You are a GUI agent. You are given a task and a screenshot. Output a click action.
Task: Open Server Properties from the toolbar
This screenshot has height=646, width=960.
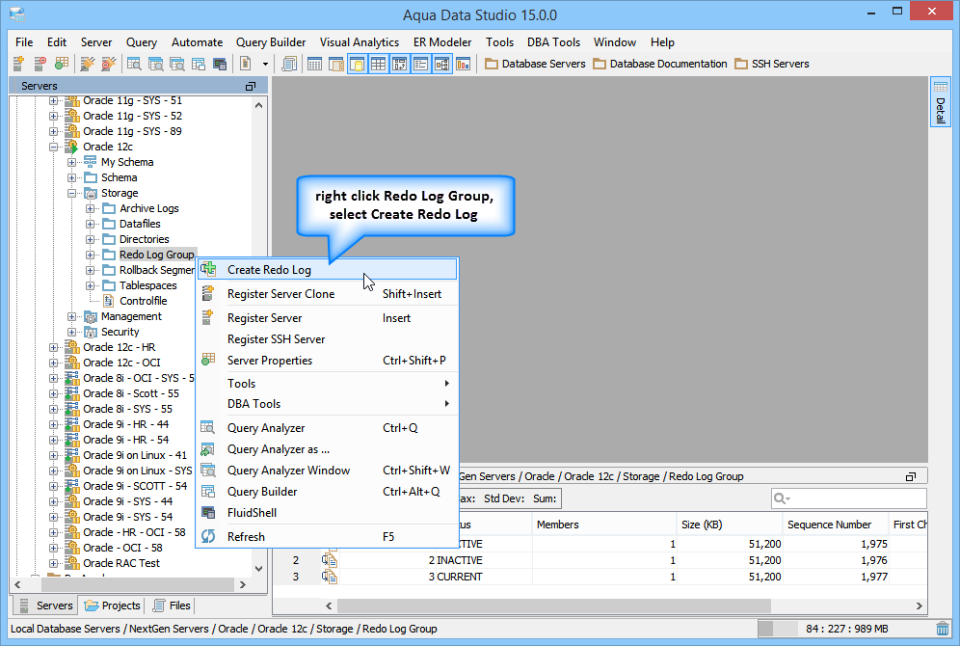62,63
